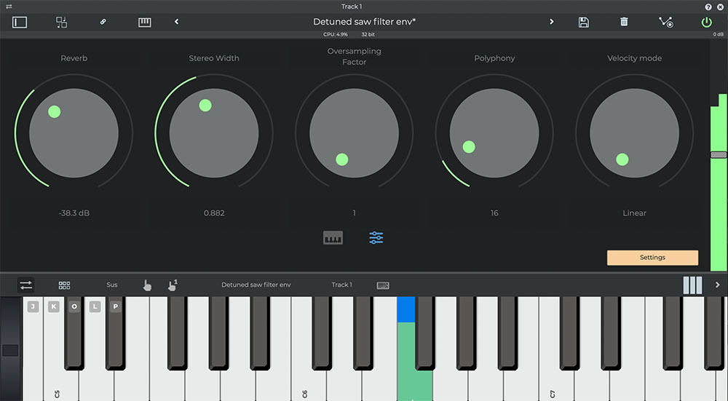Image resolution: width=728 pixels, height=401 pixels.
Task: Click the grid layout icon in keyboard bar
Action: (x=65, y=285)
